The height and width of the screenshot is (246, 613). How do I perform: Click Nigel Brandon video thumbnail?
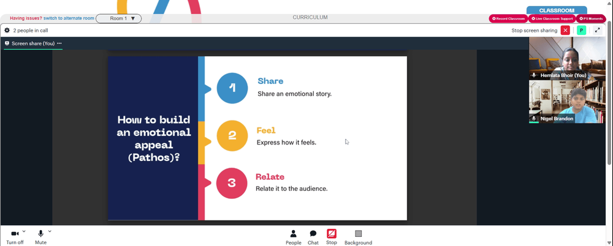(567, 102)
